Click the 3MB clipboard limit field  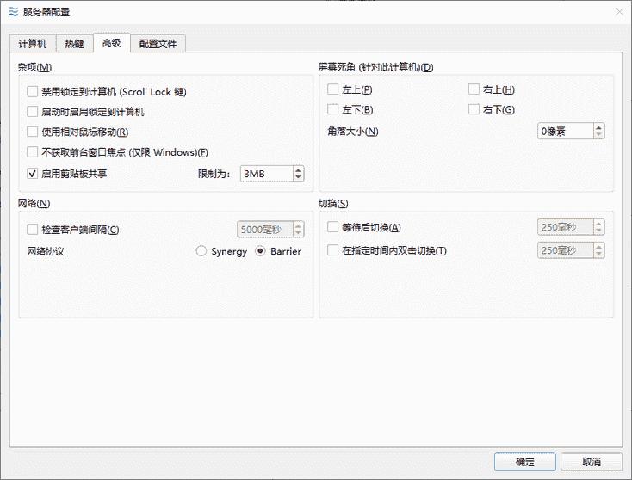(x=267, y=174)
